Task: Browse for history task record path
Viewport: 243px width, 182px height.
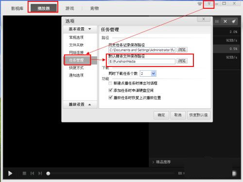Action: [182, 50]
